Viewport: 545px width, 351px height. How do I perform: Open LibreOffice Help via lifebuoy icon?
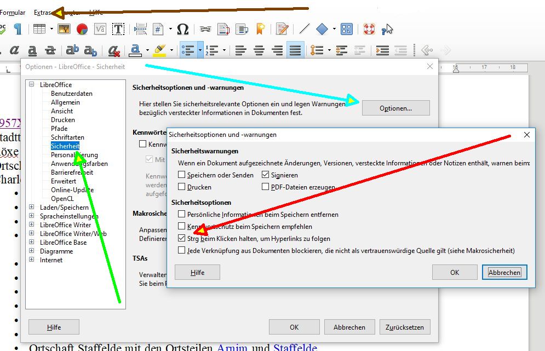(369, 29)
